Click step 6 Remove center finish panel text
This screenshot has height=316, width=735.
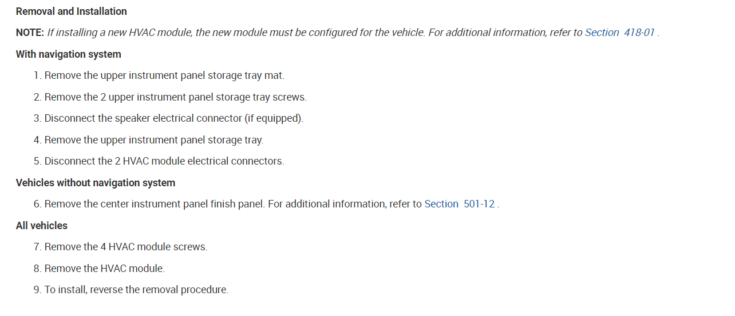coord(155,204)
